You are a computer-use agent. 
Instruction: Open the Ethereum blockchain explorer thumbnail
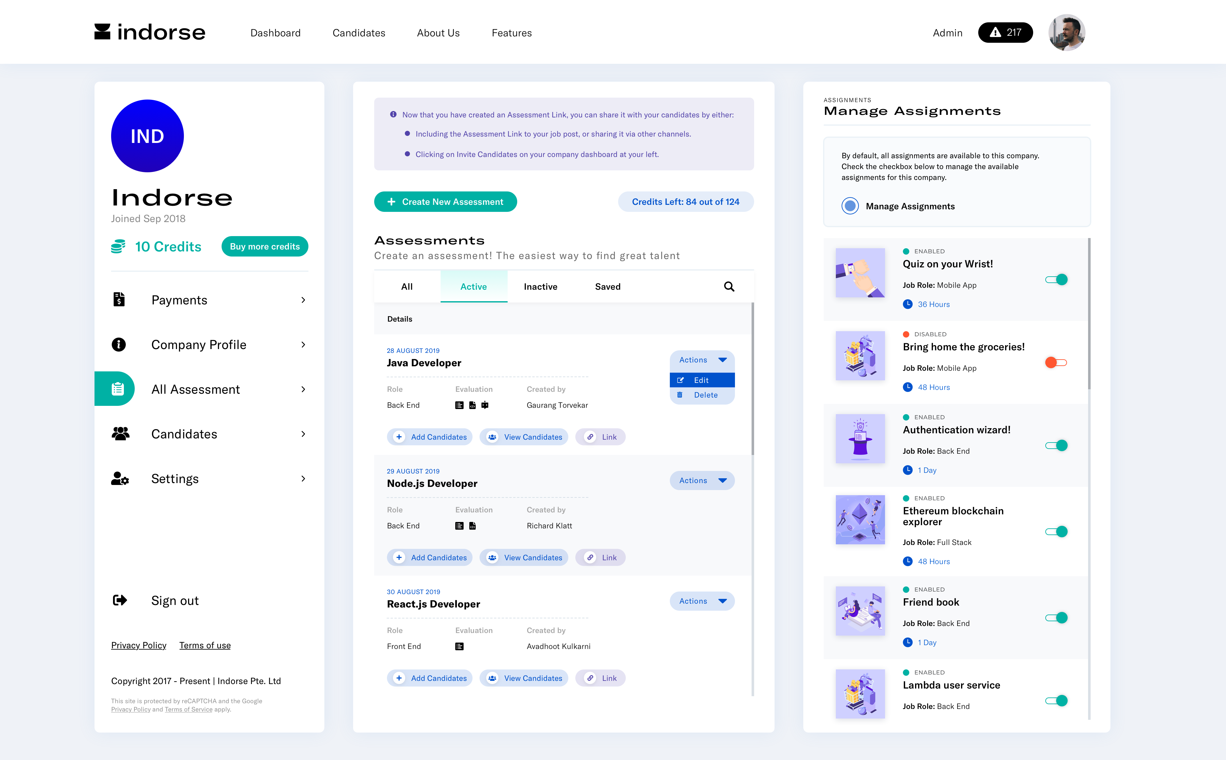pyautogui.click(x=860, y=520)
